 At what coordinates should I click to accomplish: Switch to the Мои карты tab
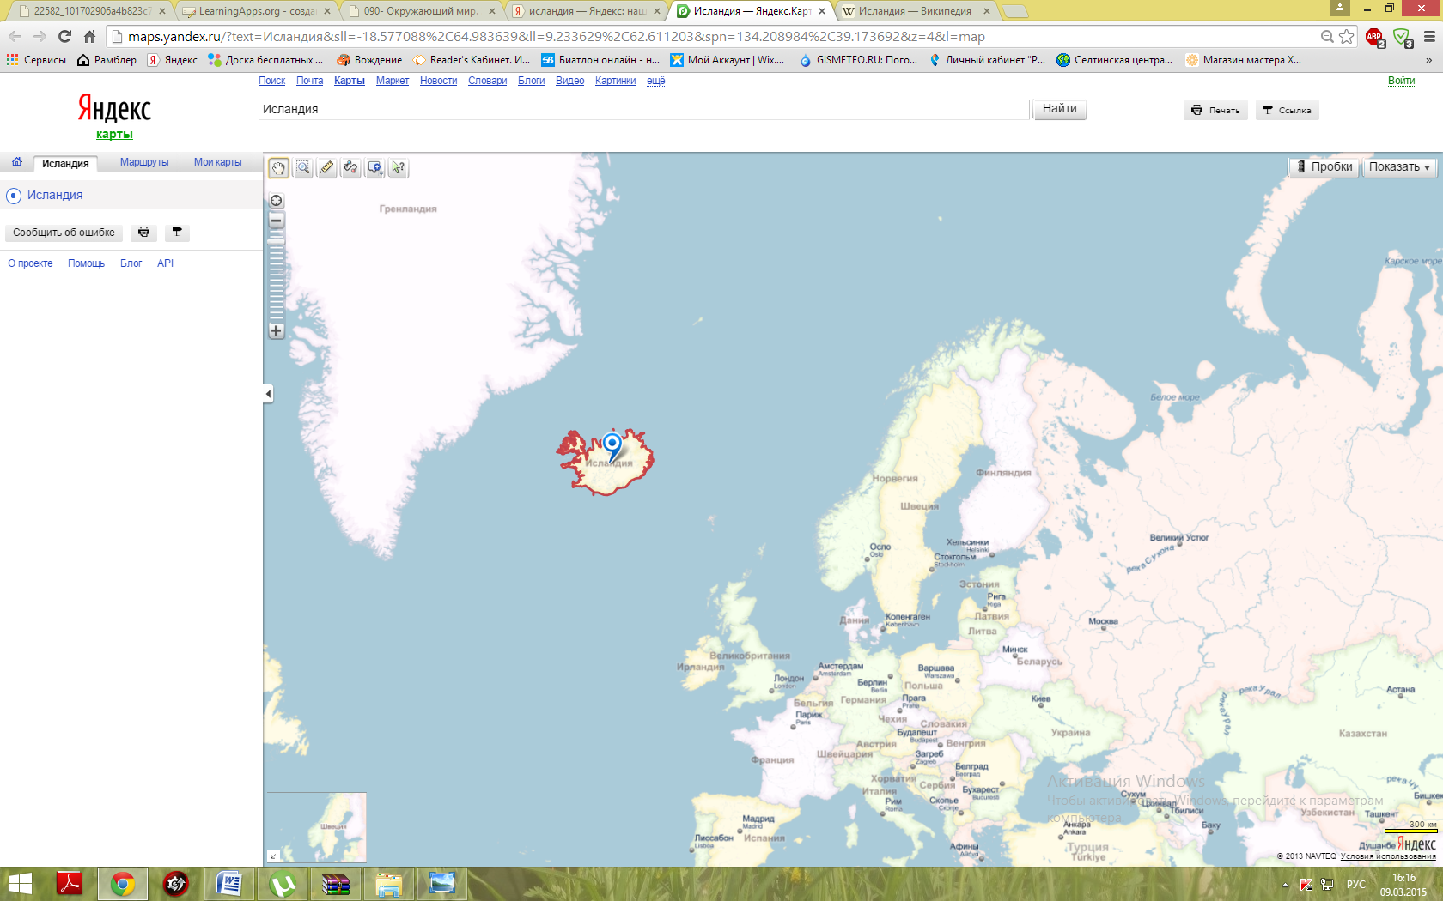pos(217,162)
